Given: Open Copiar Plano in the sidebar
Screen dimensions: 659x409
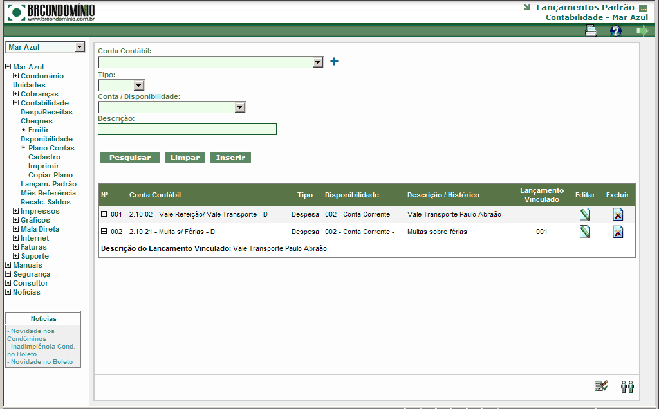Looking at the screenshot, I should [x=50, y=175].
